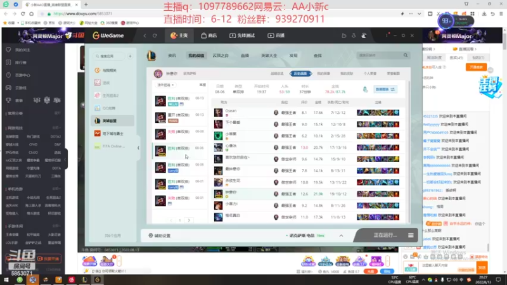Collapse the WeGame sidebar with the arrow
Image resolution: width=507 pixels, height=285 pixels.
point(138,148)
